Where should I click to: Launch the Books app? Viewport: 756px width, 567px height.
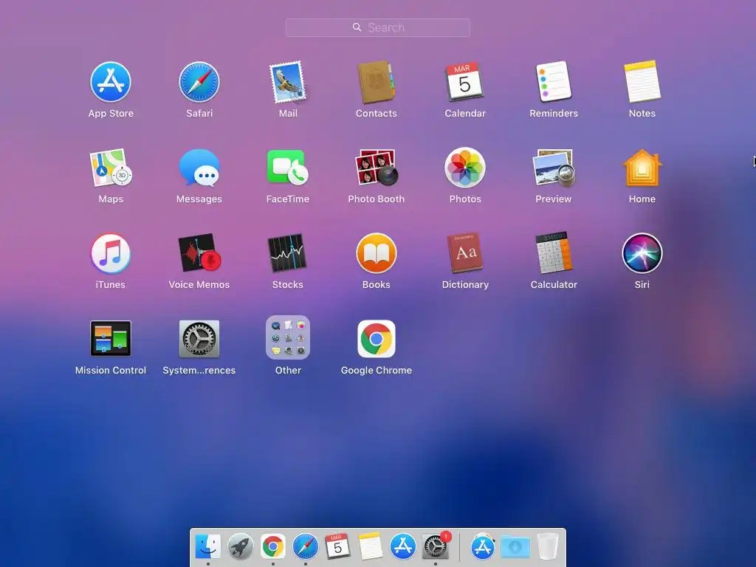(376, 254)
